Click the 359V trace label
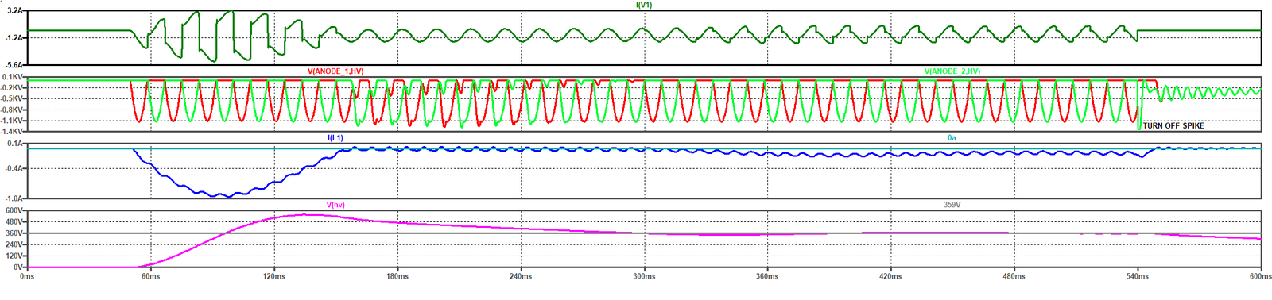 (x=952, y=205)
